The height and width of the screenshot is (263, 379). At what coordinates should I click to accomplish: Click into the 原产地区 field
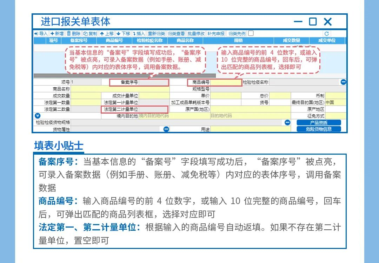[x=336, y=109]
